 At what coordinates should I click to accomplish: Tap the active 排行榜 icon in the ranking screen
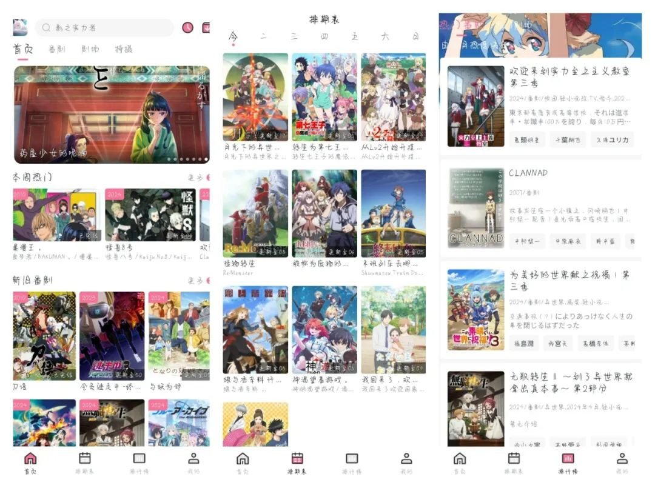[568, 458]
